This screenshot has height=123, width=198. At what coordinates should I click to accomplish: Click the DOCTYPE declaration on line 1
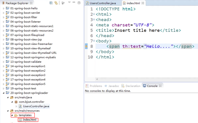coord(116,9)
